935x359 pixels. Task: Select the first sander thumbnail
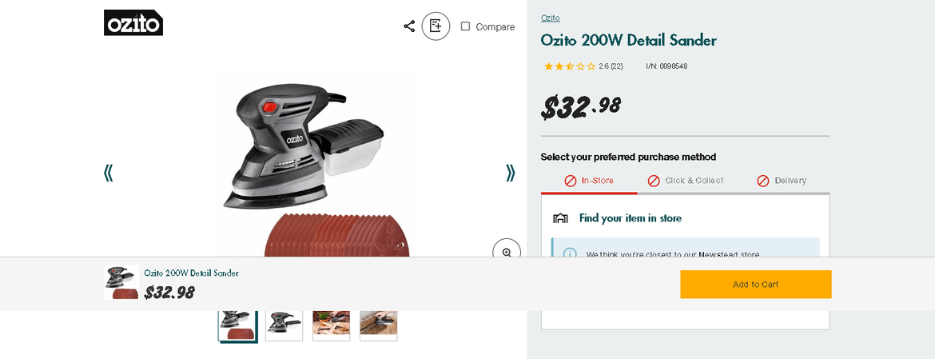pos(237,324)
